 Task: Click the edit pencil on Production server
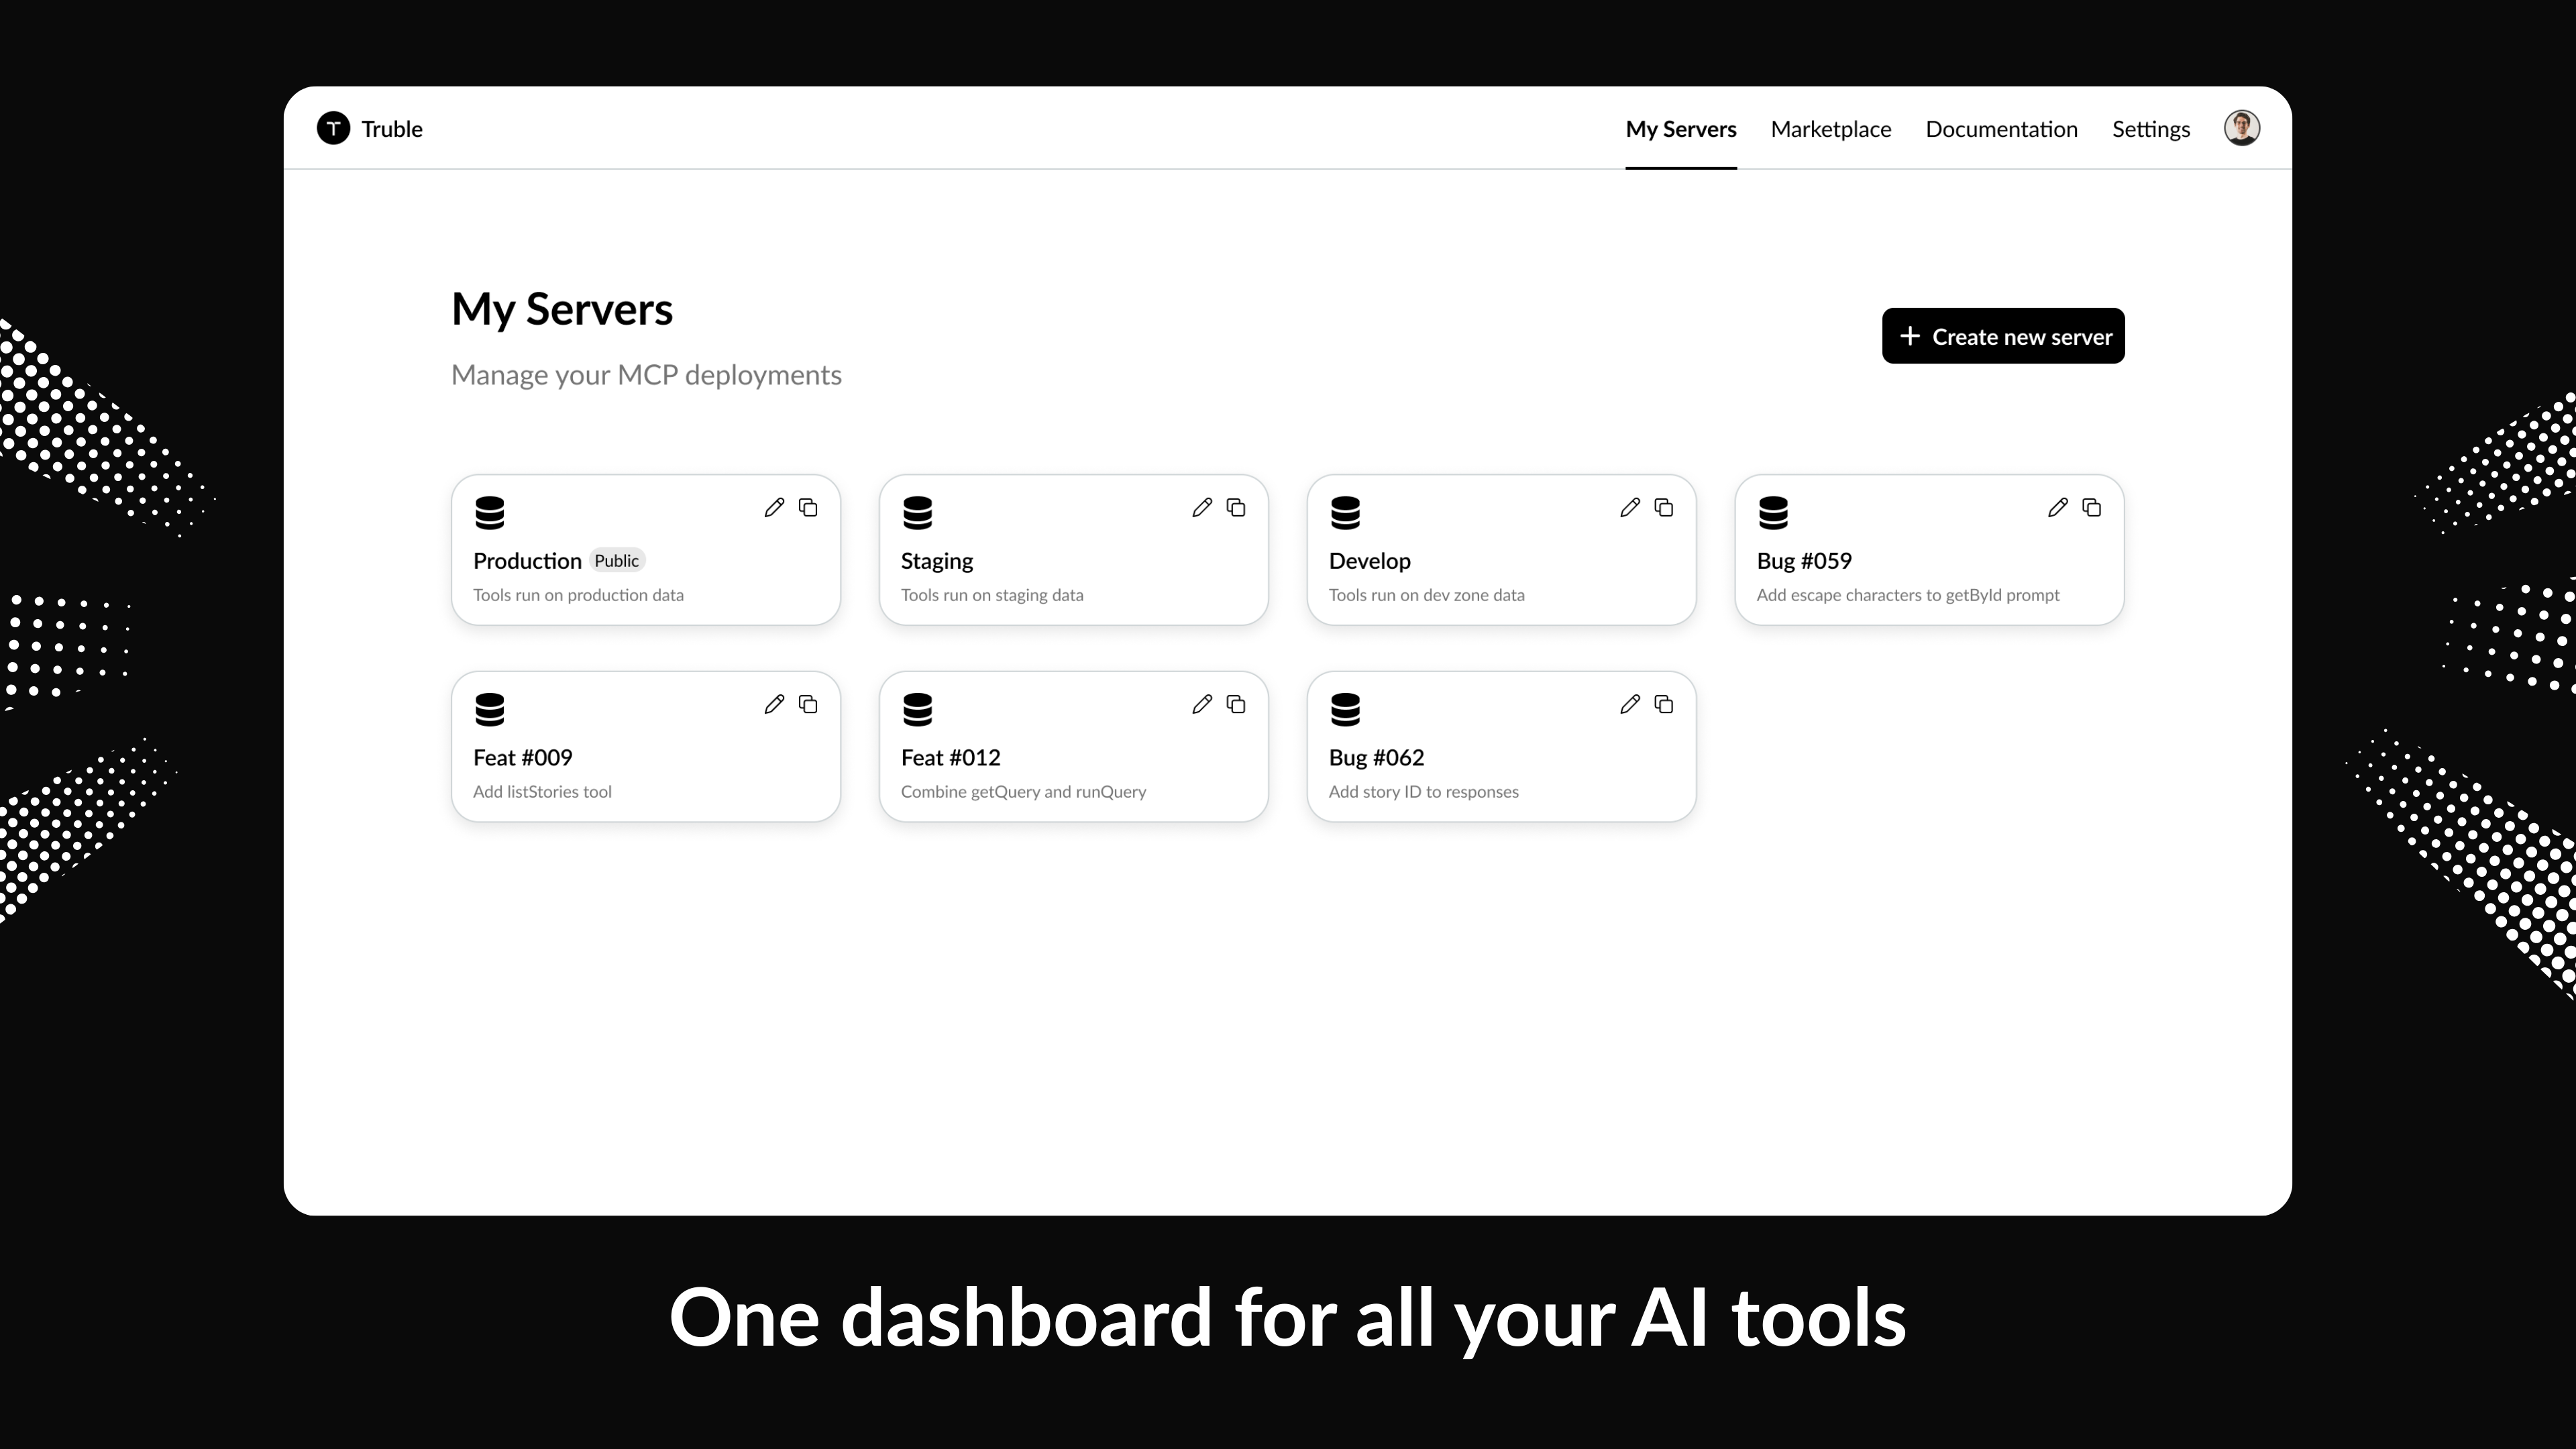click(774, 508)
